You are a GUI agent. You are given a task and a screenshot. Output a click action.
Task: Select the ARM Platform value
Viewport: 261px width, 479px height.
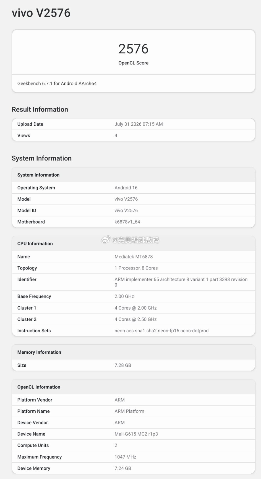coord(129,411)
